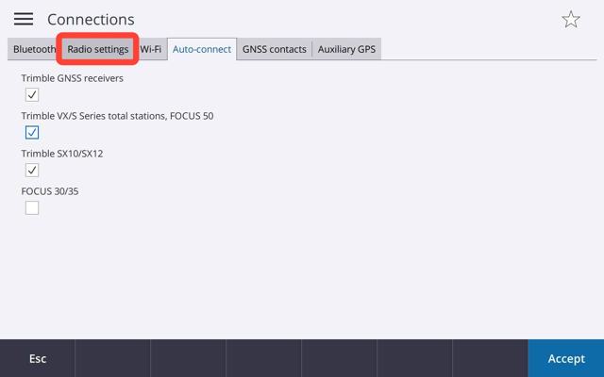Disable Trimble SX10/SX12 auto-connect checkbox
This screenshot has height=377, width=604.
coord(32,170)
